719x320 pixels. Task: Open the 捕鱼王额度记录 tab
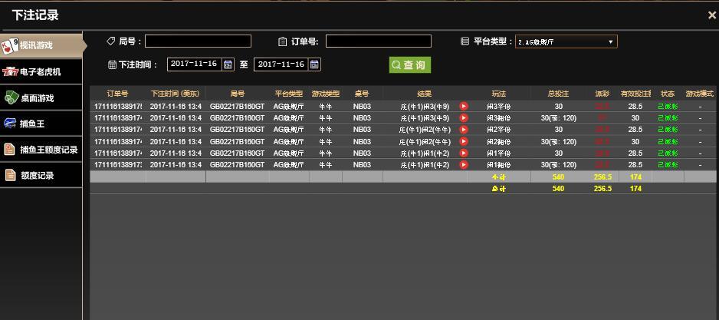pos(48,150)
